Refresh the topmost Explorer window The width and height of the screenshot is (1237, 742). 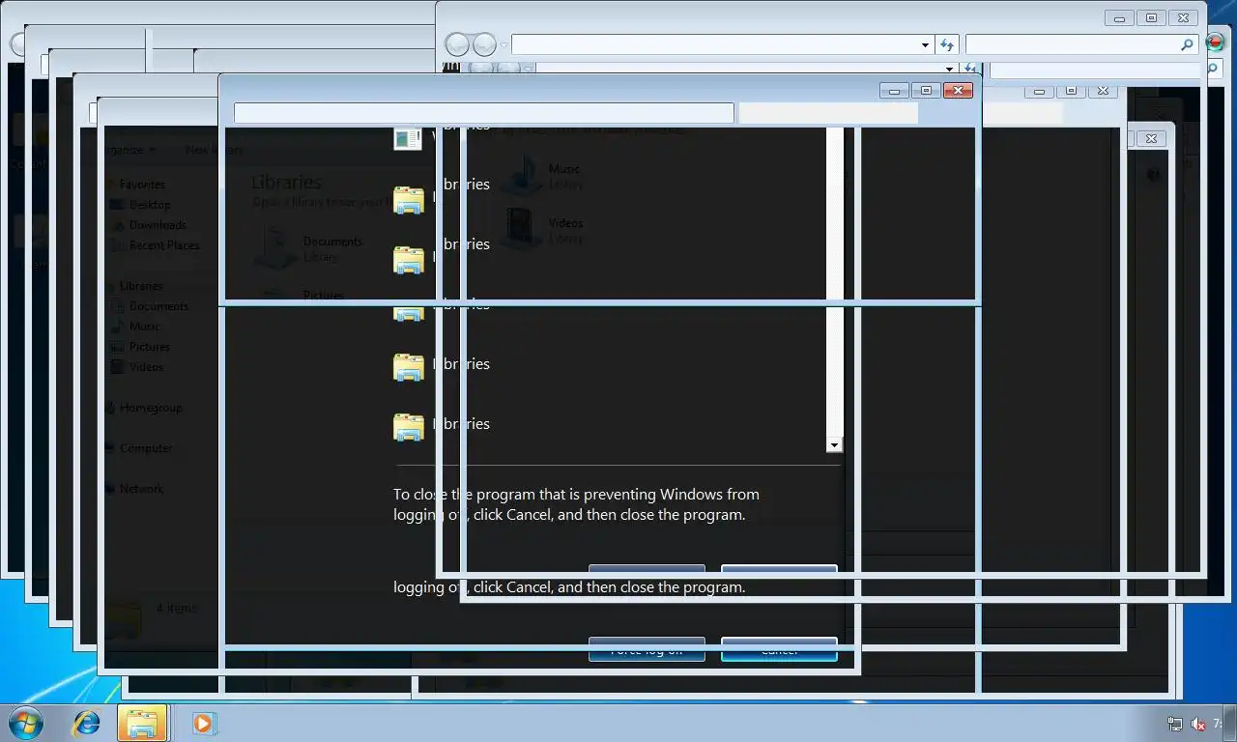pyautogui.click(x=947, y=44)
